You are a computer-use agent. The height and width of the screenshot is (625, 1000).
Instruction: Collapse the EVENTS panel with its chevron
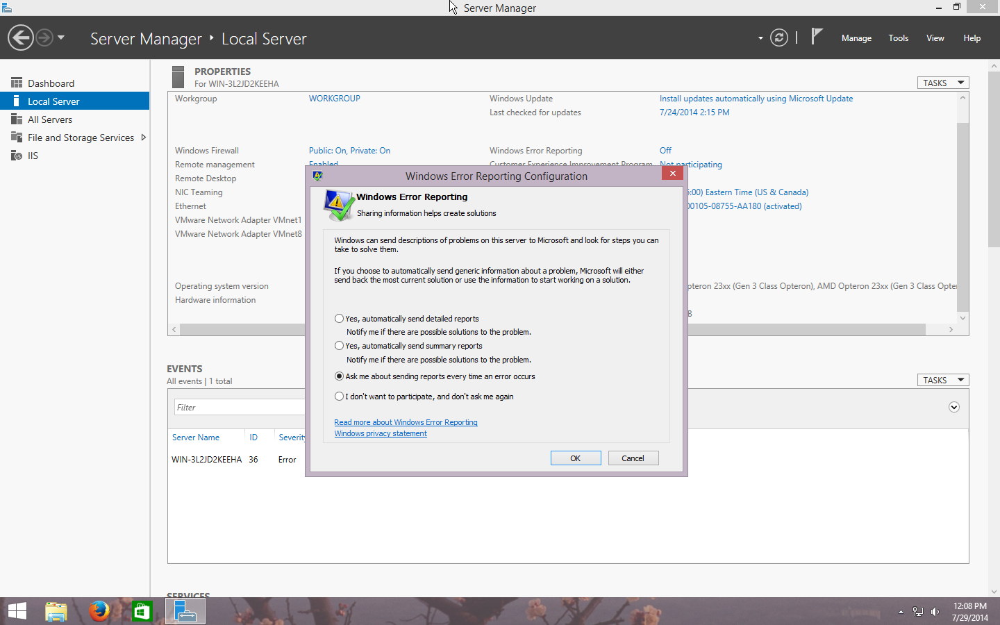[x=953, y=408]
